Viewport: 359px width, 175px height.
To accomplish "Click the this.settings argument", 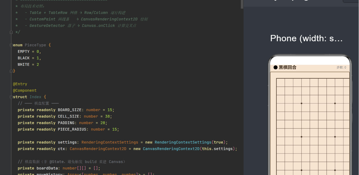I will click(x=217, y=149).
